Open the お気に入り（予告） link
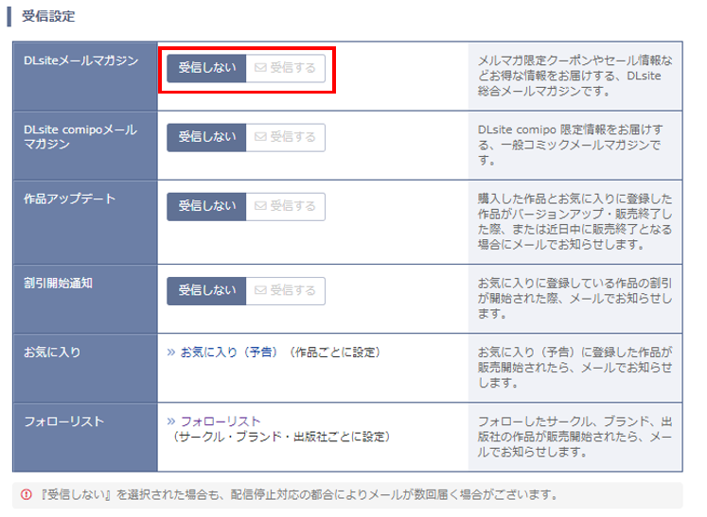This screenshot has width=707, height=517. (228, 353)
